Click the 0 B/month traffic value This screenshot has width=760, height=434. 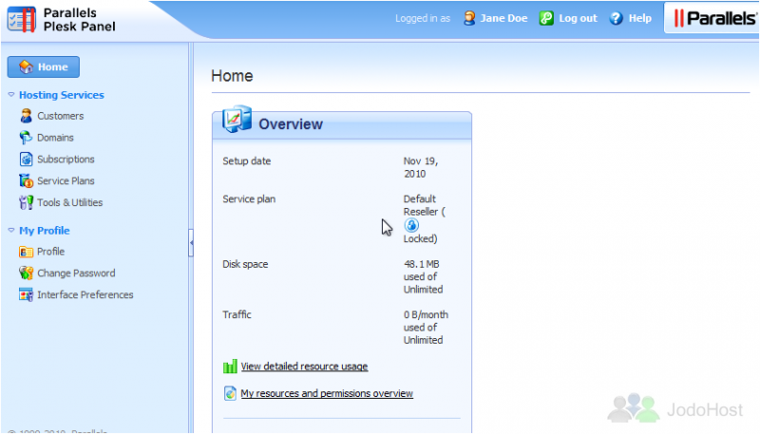coord(426,328)
